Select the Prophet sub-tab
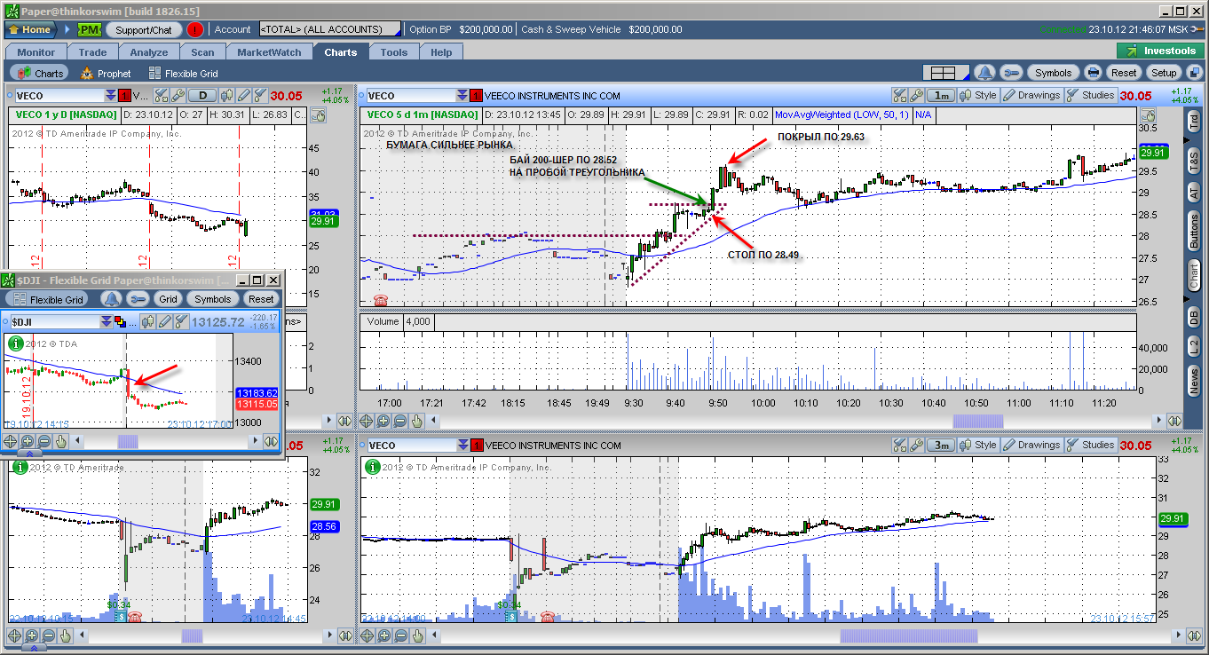 [106, 74]
